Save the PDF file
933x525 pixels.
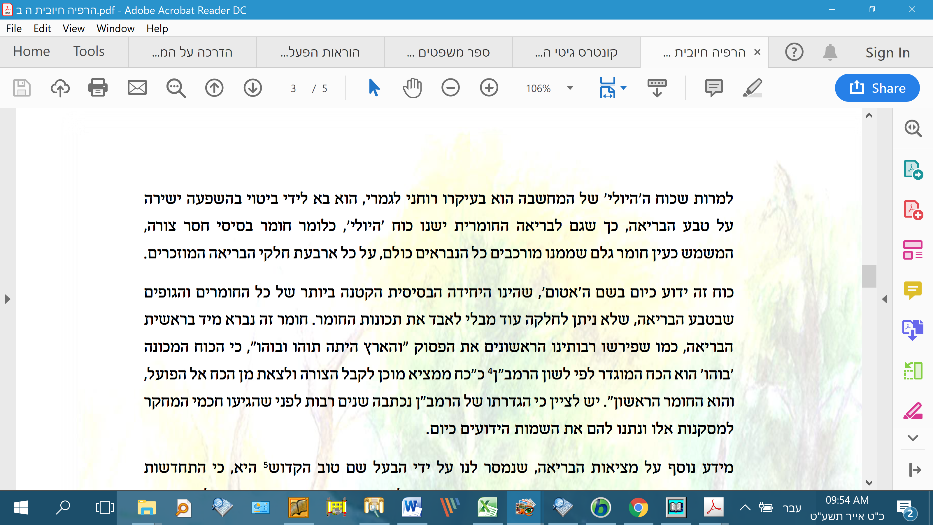point(21,88)
